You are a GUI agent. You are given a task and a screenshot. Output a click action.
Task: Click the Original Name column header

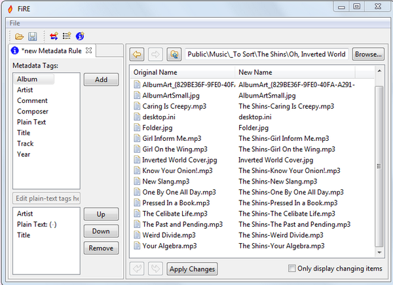point(183,73)
